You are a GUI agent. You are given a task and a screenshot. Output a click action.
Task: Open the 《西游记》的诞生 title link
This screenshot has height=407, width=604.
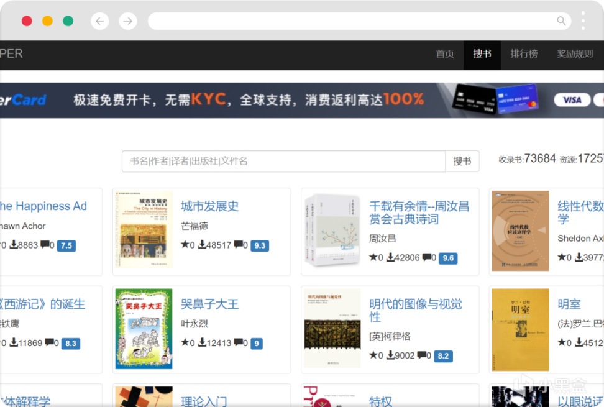pyautogui.click(x=42, y=304)
